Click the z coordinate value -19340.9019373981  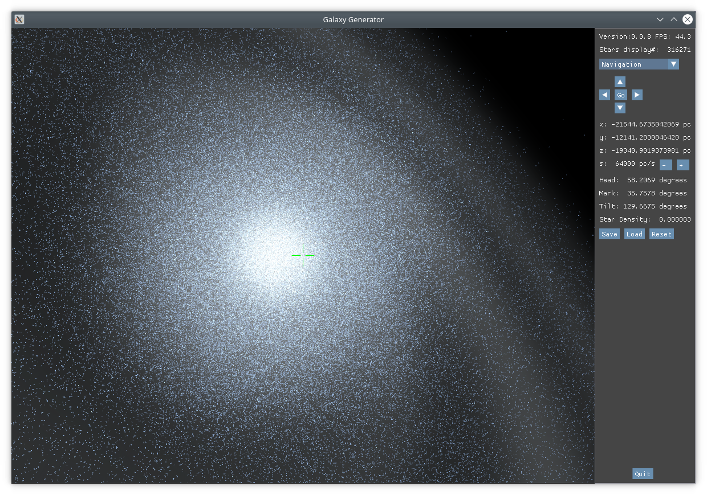[x=645, y=150]
